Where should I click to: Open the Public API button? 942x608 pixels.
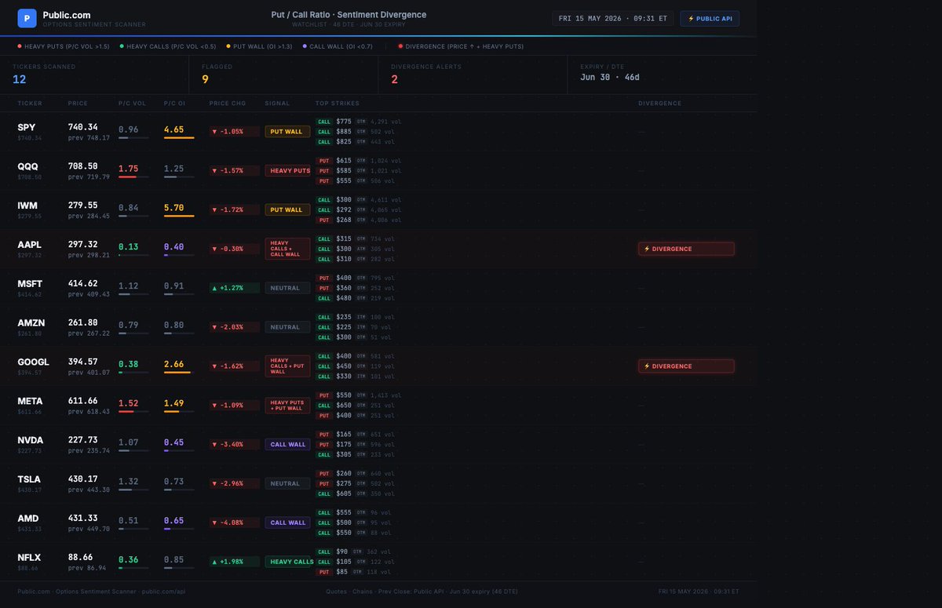(x=710, y=18)
